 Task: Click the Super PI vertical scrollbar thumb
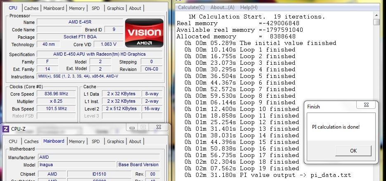click(376, 22)
